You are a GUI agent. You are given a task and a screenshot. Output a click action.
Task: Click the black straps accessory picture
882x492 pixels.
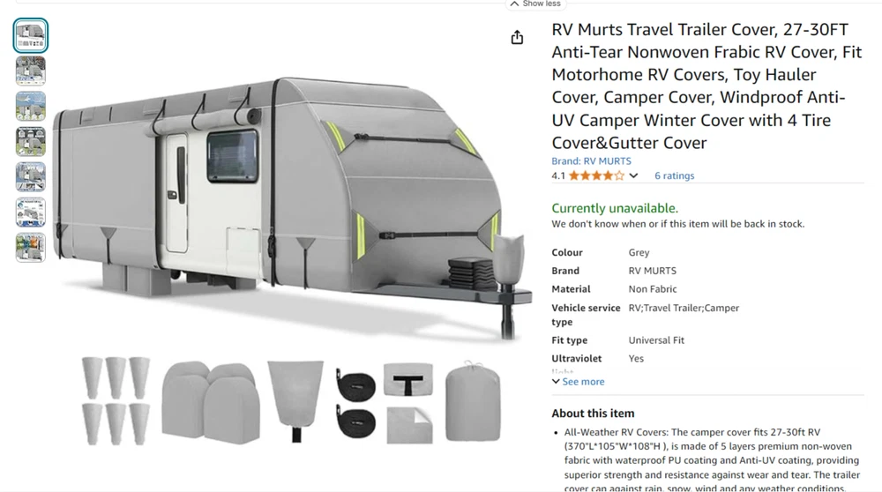[355, 403]
